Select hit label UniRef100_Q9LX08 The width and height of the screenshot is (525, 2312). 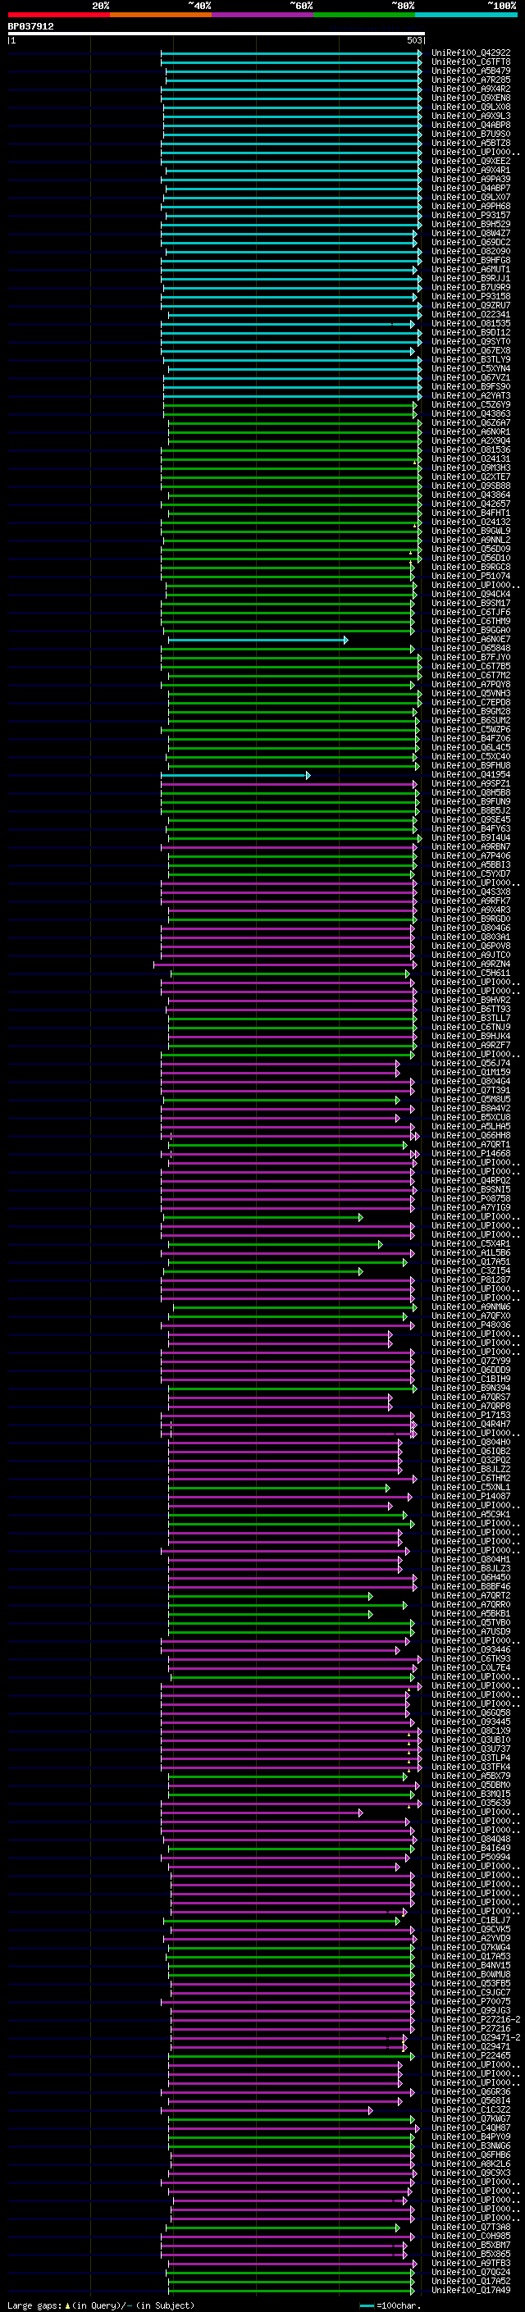coord(470,107)
